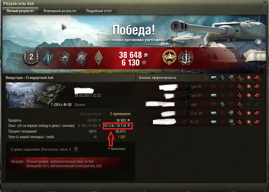Click the damage dealt summary icon showing 841
The height and width of the screenshot is (192, 269).
click(x=240, y=78)
